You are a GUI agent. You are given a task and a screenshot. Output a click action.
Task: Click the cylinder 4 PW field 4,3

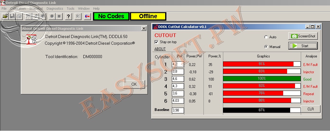coord(178,86)
